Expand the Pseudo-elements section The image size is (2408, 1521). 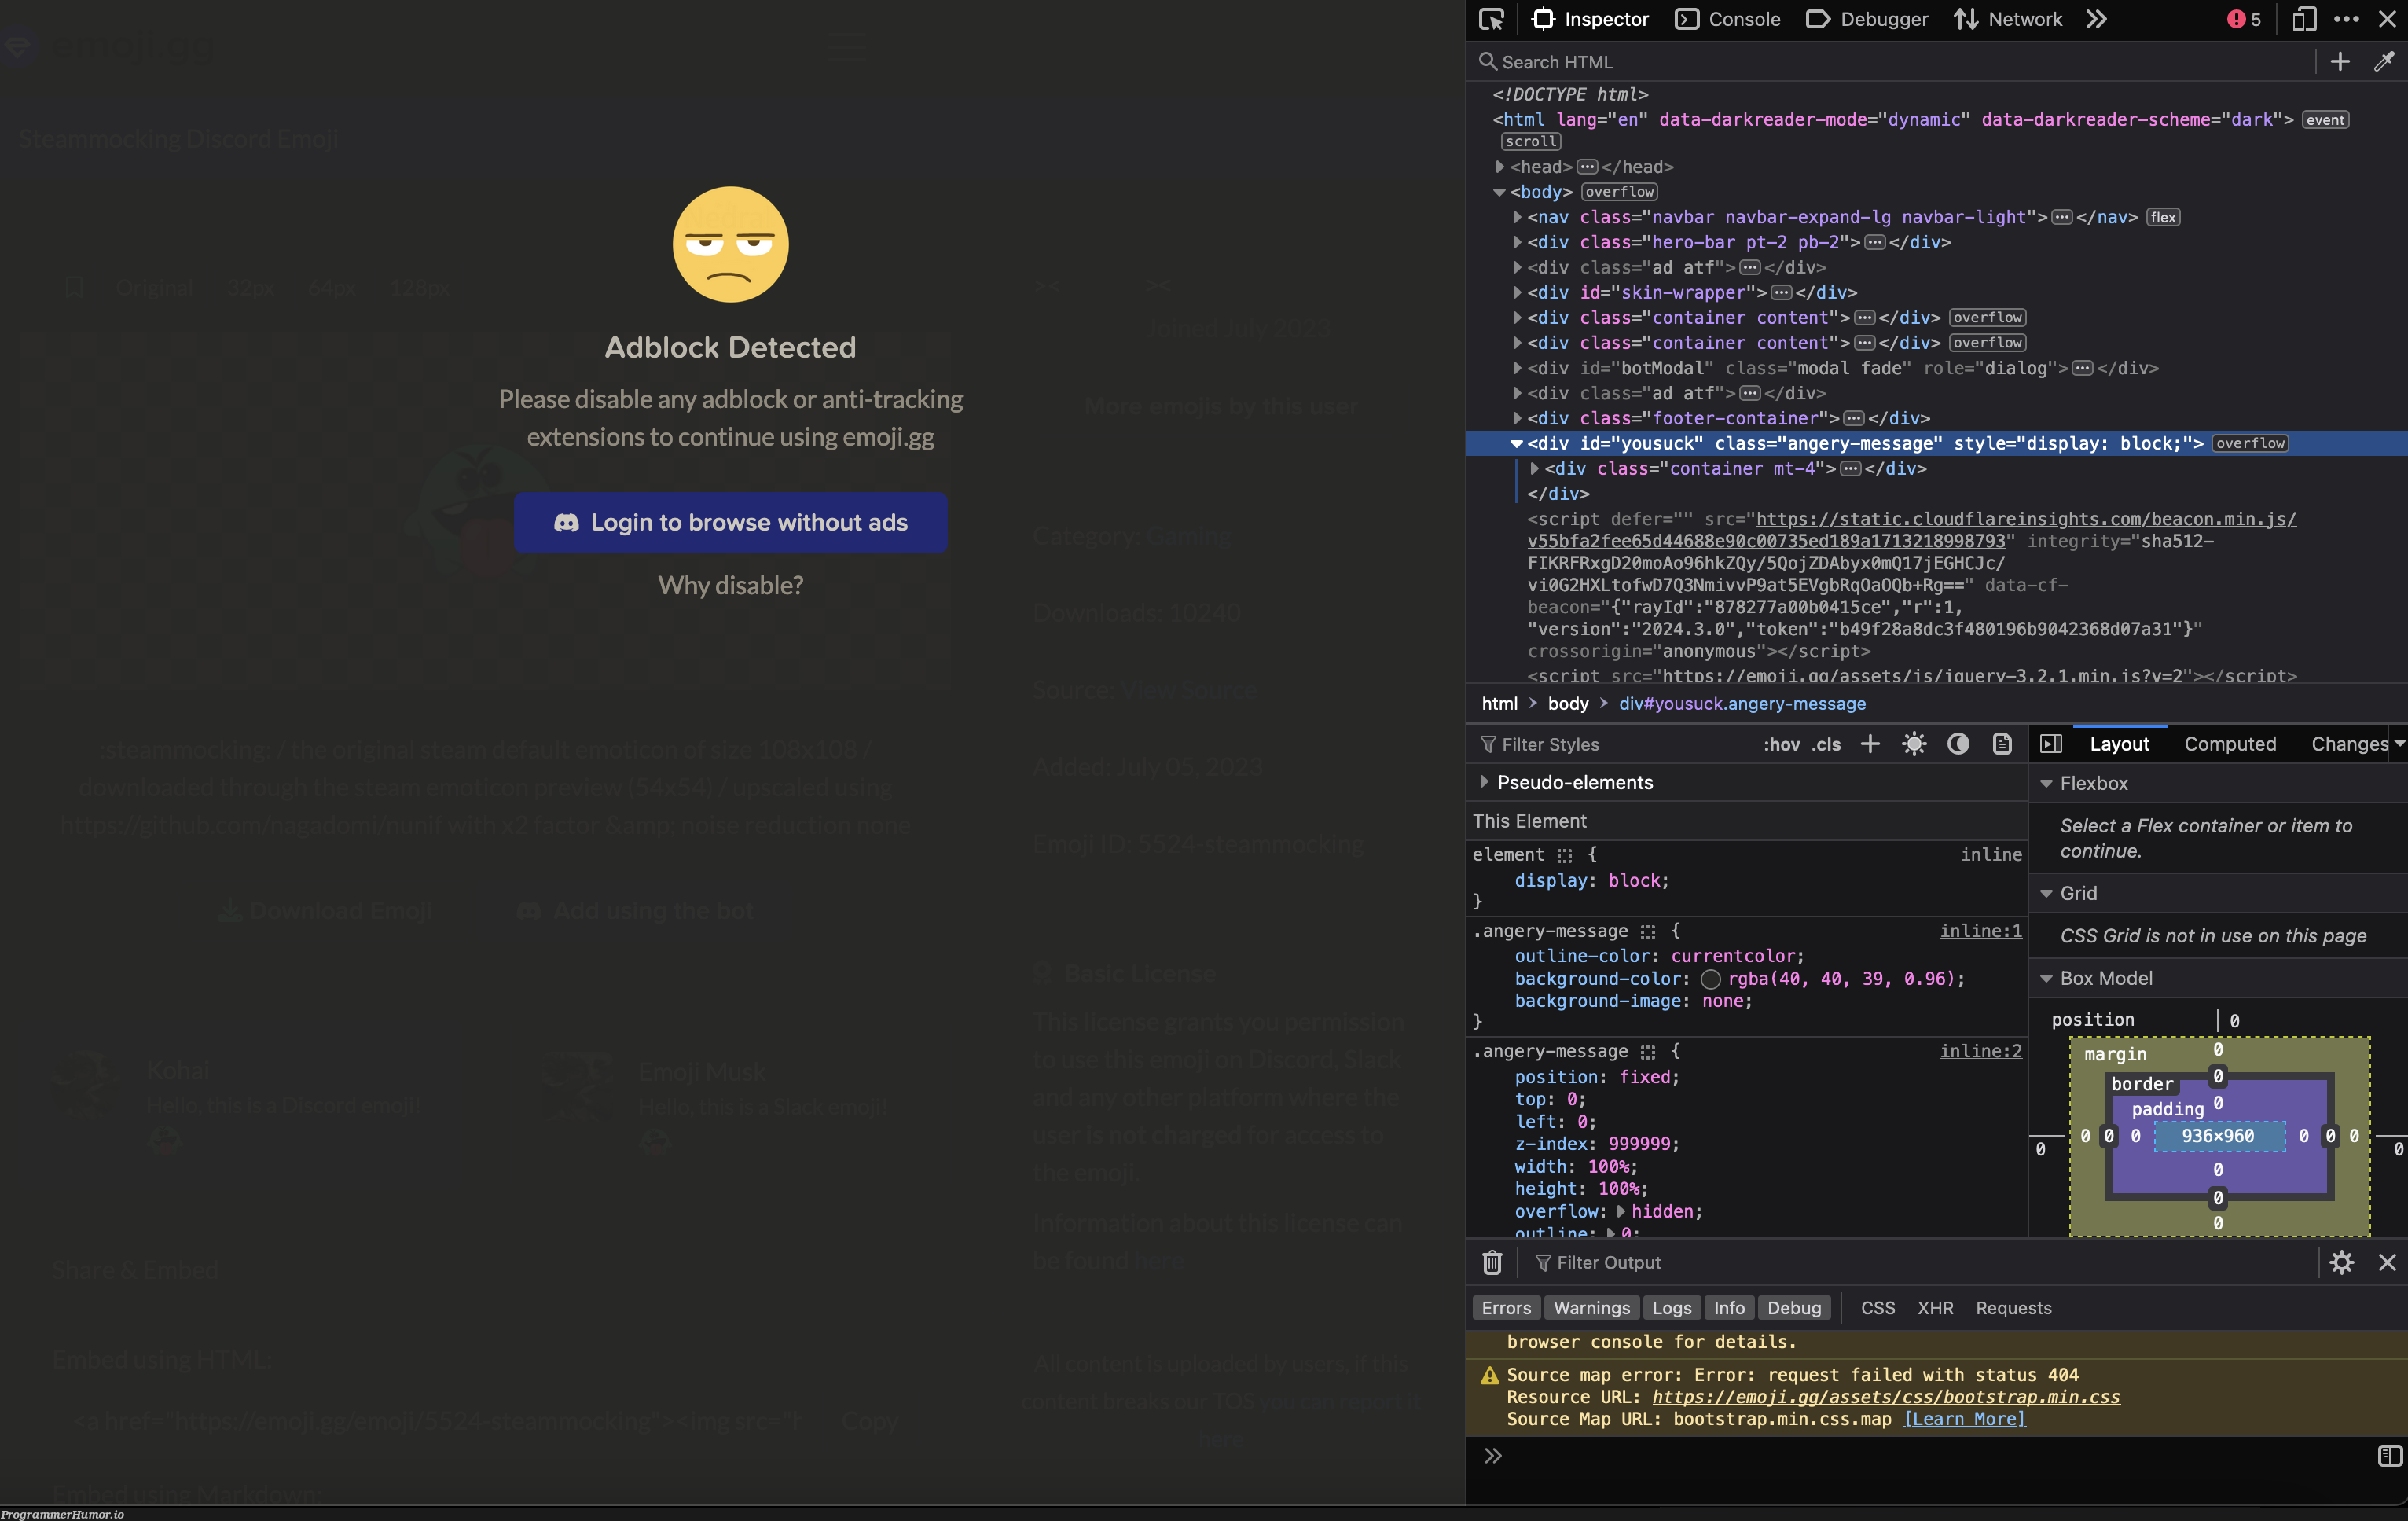[1484, 782]
